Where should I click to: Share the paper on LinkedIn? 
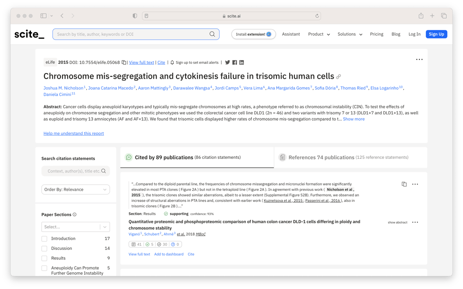tap(242, 62)
